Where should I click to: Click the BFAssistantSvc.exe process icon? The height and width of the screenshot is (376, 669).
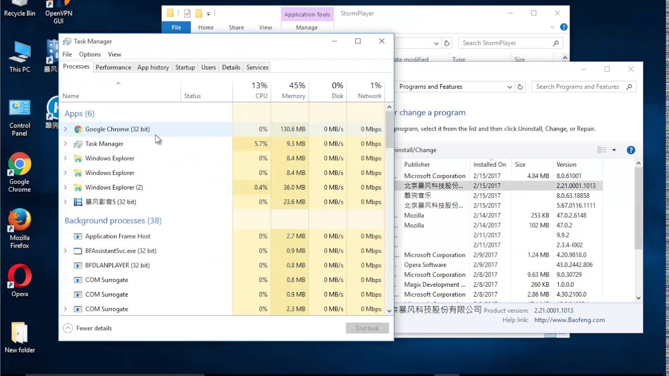tap(78, 251)
